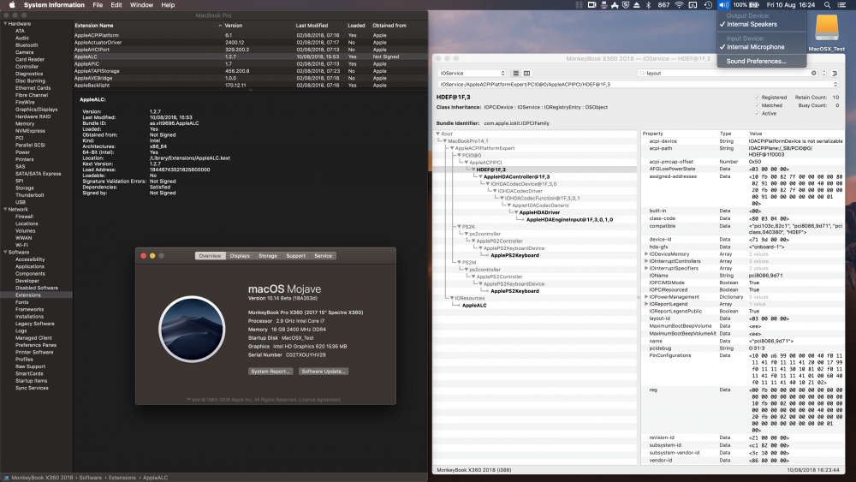
Task: Select Extensions in Software sidebar
Action: click(28, 295)
